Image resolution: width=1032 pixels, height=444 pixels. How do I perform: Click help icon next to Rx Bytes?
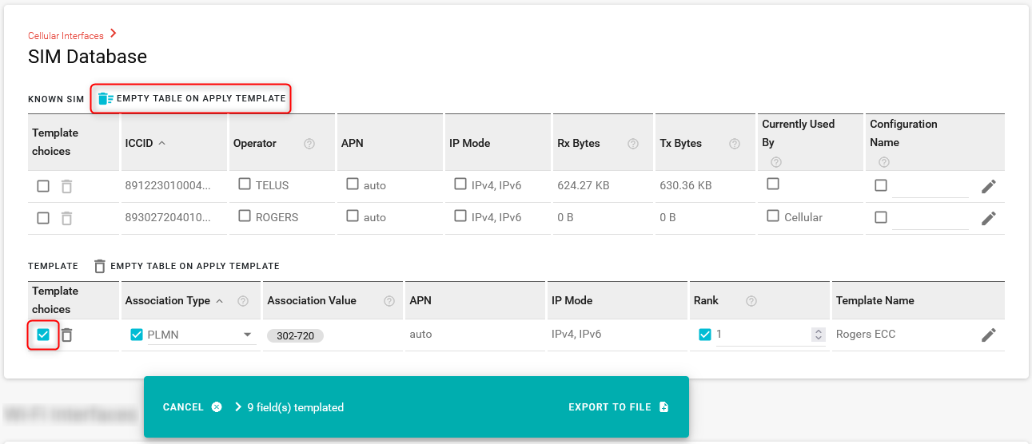(x=633, y=144)
